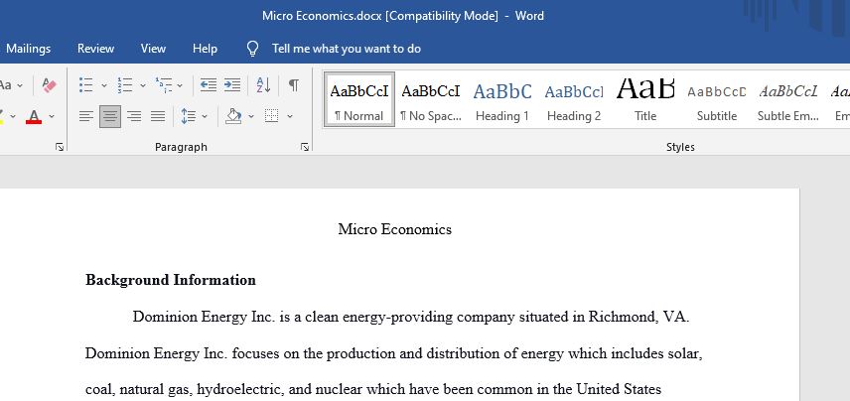Open the Help tab

tap(205, 49)
